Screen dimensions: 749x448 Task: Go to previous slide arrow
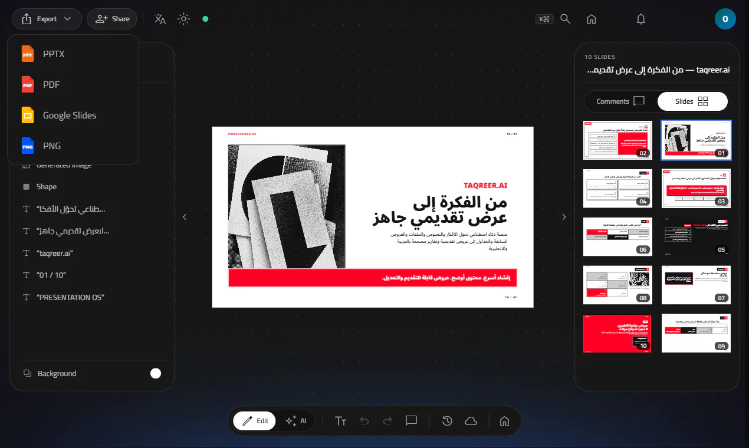[184, 217]
